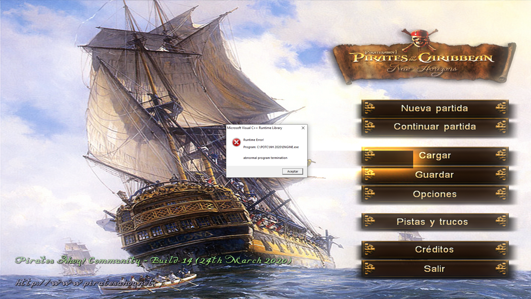Click the ornament left of Opciones
Screen dimensions: 531x299
point(370,194)
